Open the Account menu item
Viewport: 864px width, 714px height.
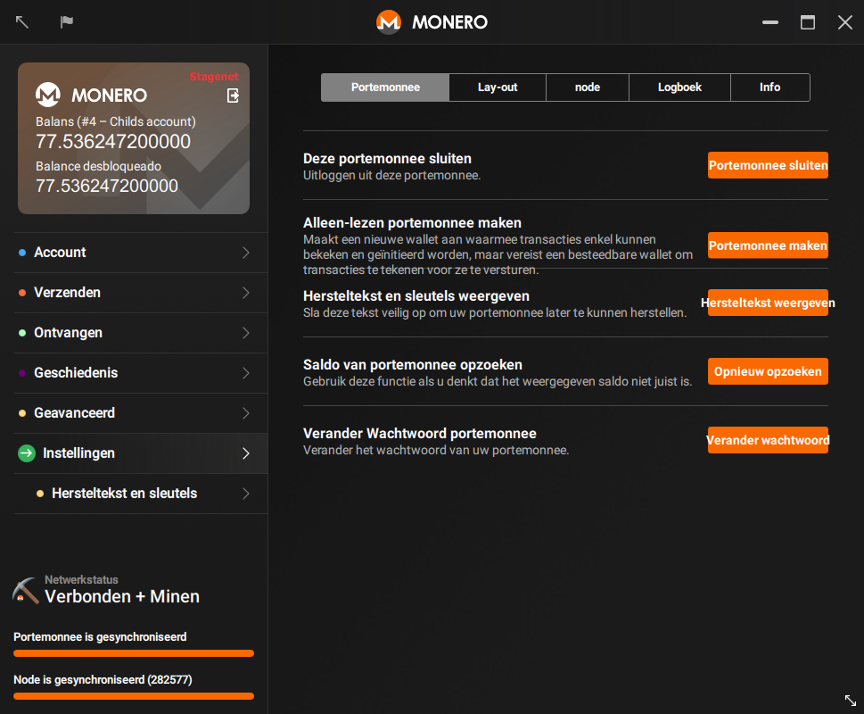[x=141, y=253]
